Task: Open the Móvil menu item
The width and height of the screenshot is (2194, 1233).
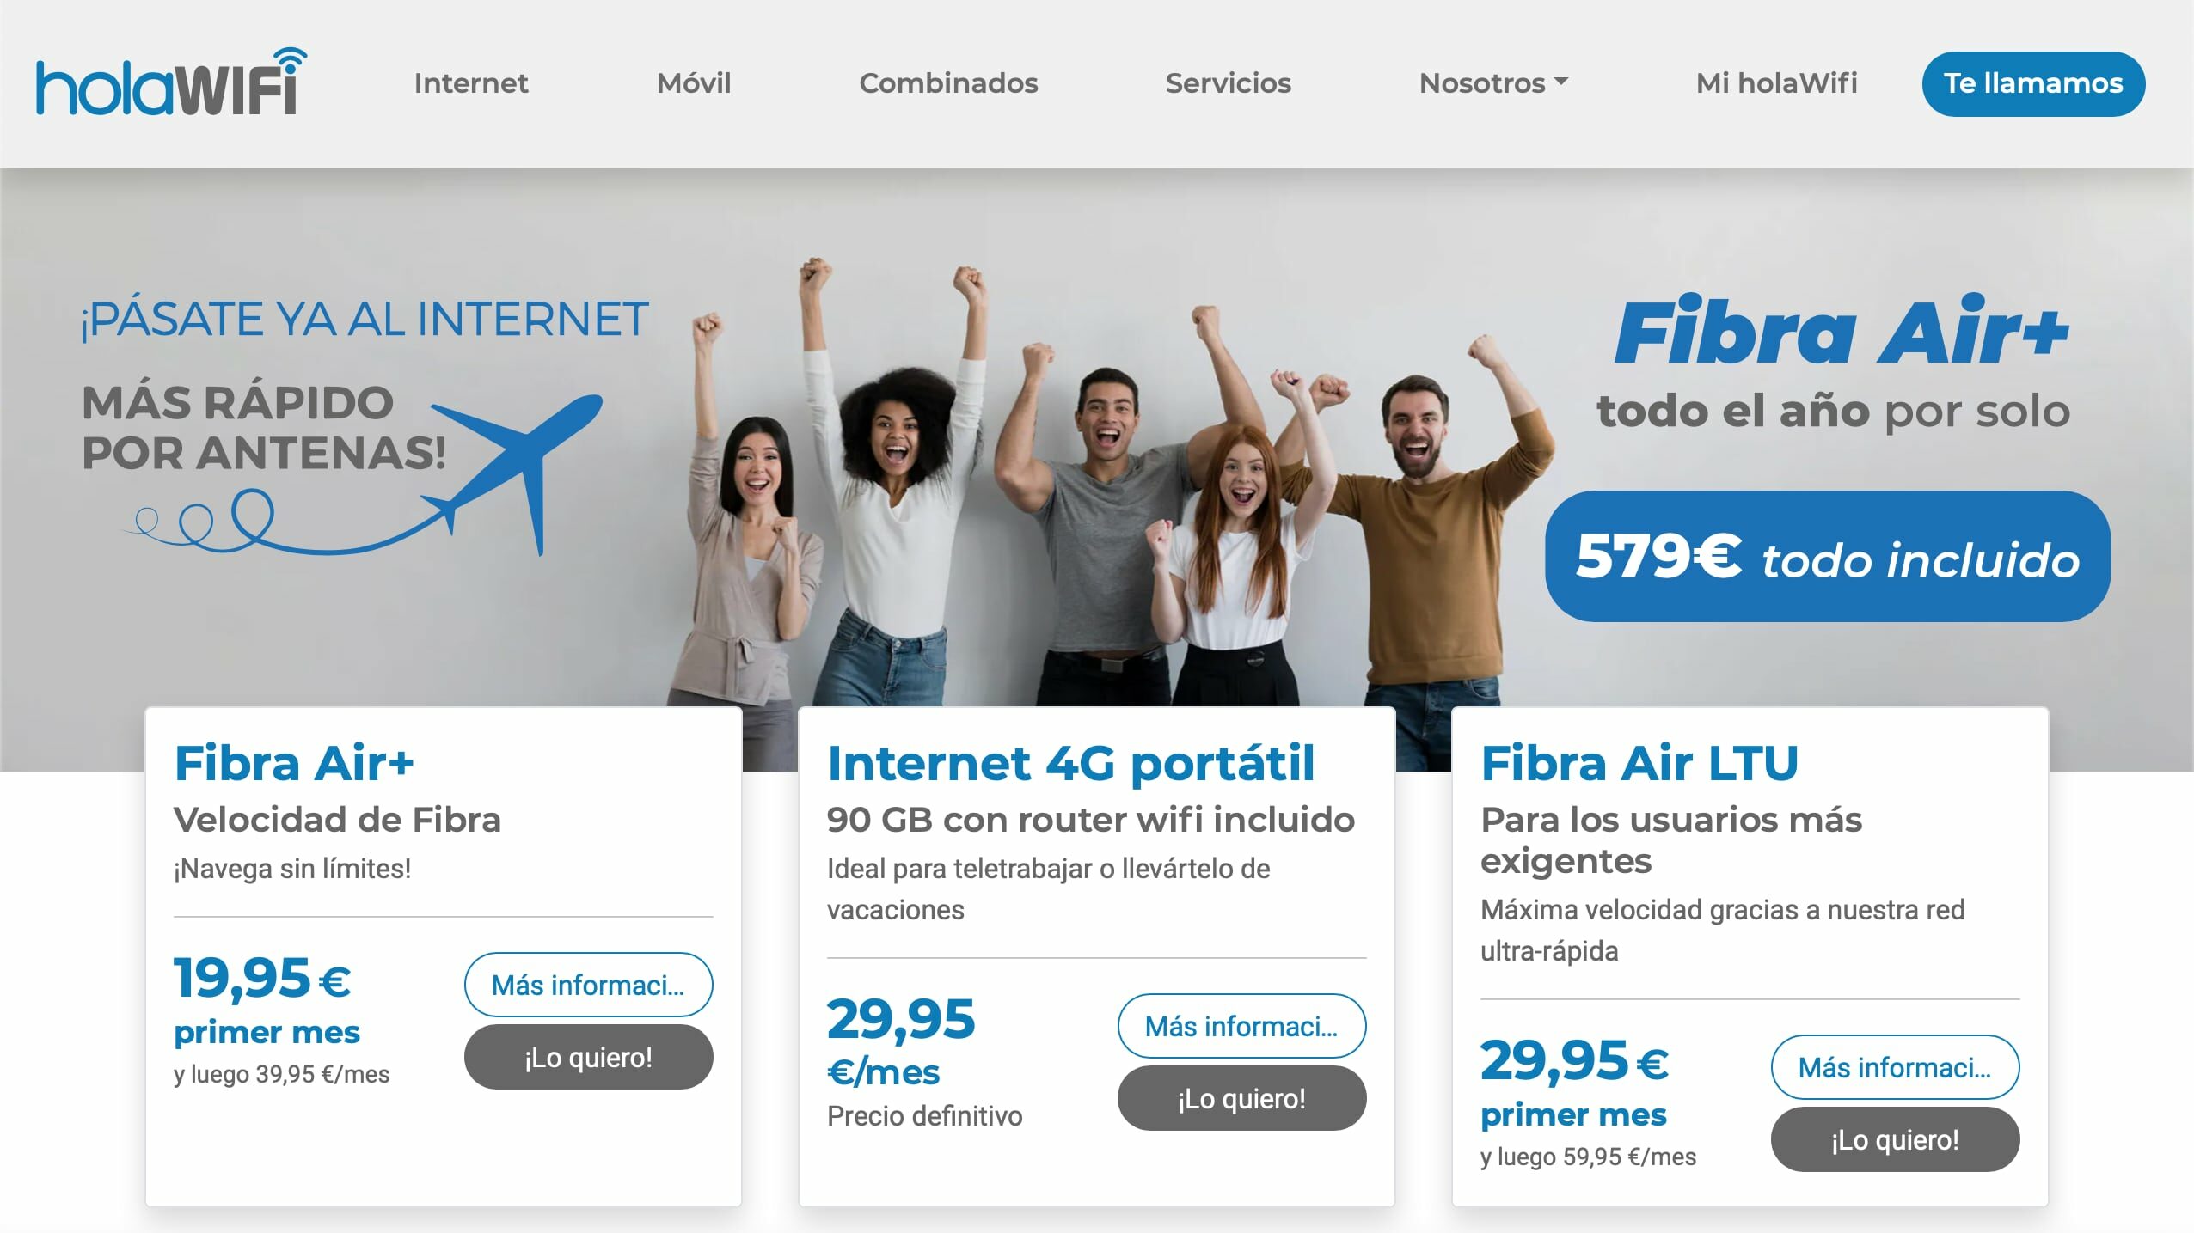Action: (694, 83)
